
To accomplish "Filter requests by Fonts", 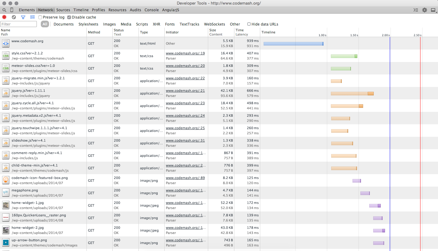I will pyautogui.click(x=170, y=24).
